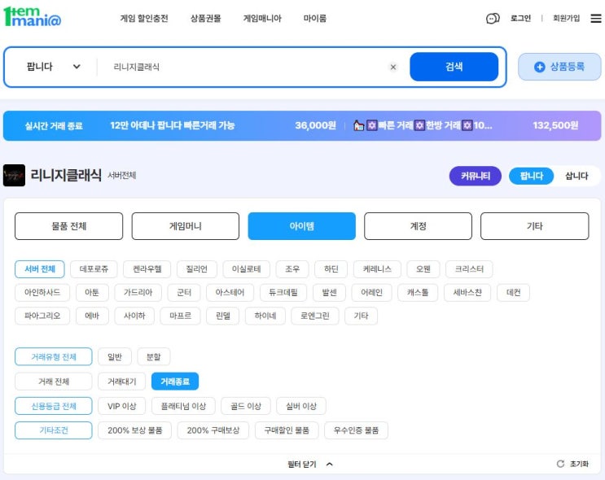Select the 데컨 server

tap(513, 293)
